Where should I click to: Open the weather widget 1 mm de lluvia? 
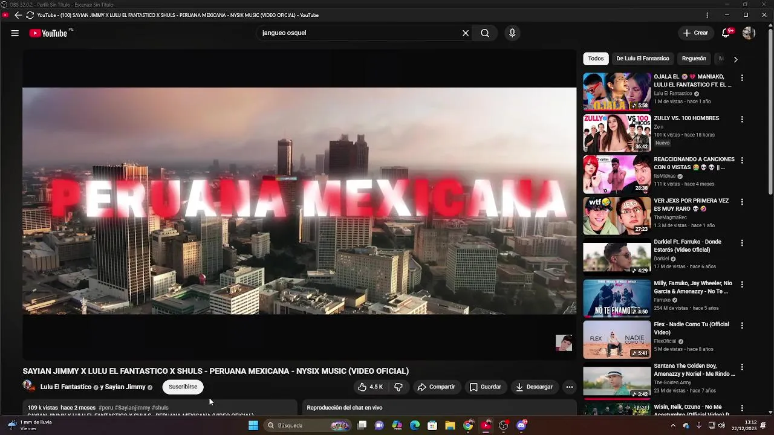pos(30,425)
